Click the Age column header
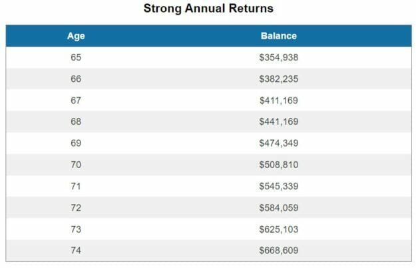The image size is (416, 268). pos(76,36)
